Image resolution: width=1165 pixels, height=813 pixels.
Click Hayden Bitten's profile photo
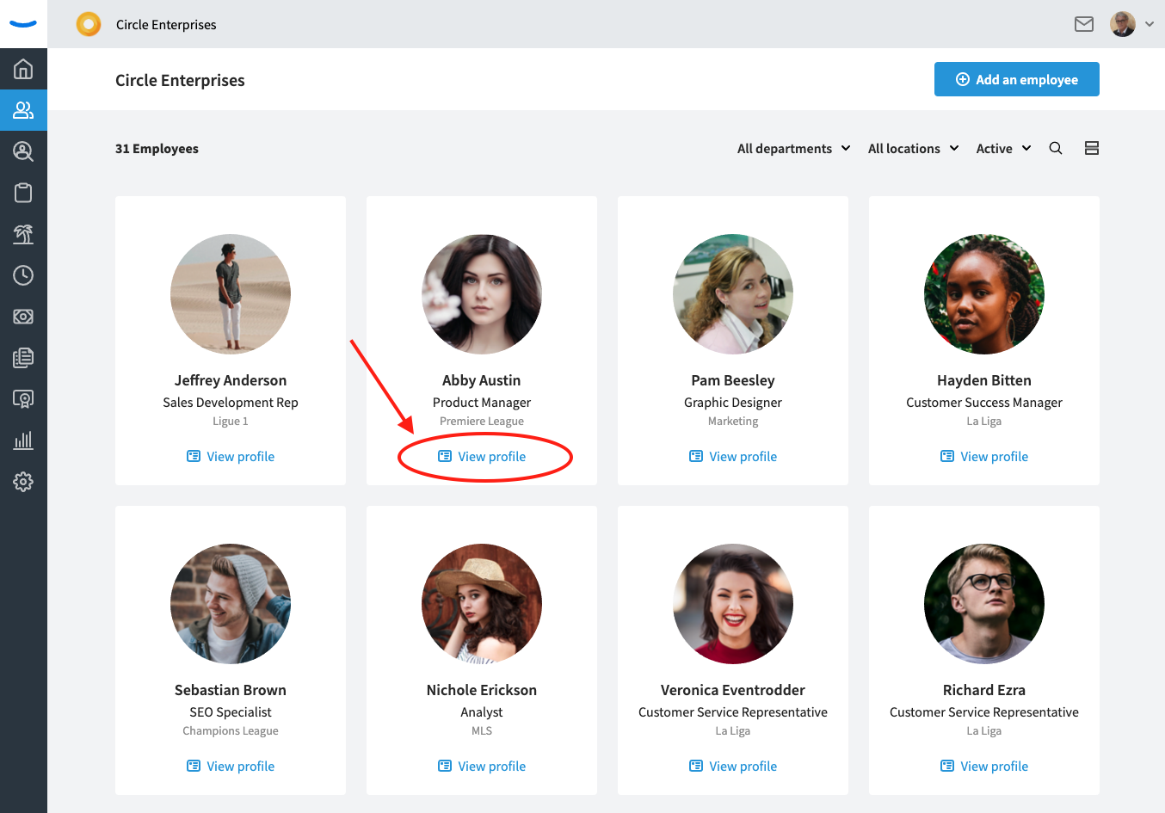coord(984,294)
